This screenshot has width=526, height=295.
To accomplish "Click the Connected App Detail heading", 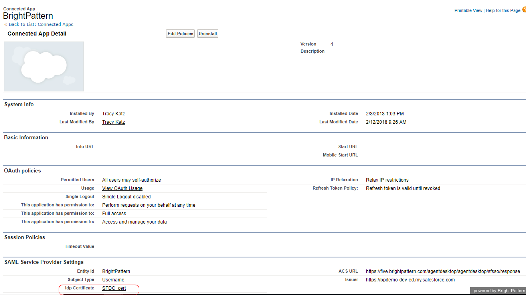I will (x=37, y=34).
